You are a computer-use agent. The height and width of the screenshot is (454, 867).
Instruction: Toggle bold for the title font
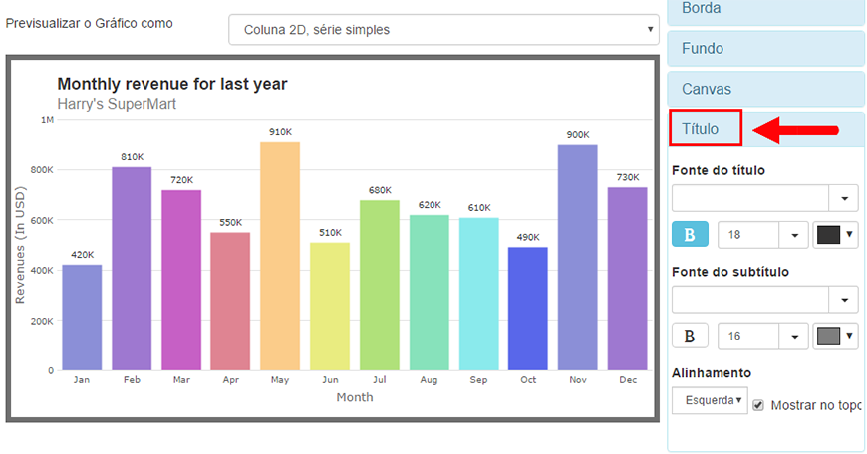[x=690, y=234]
